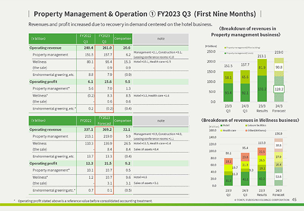
Task: Click the note 'Sales of assets+3.1'
Action: [x=146, y=183]
